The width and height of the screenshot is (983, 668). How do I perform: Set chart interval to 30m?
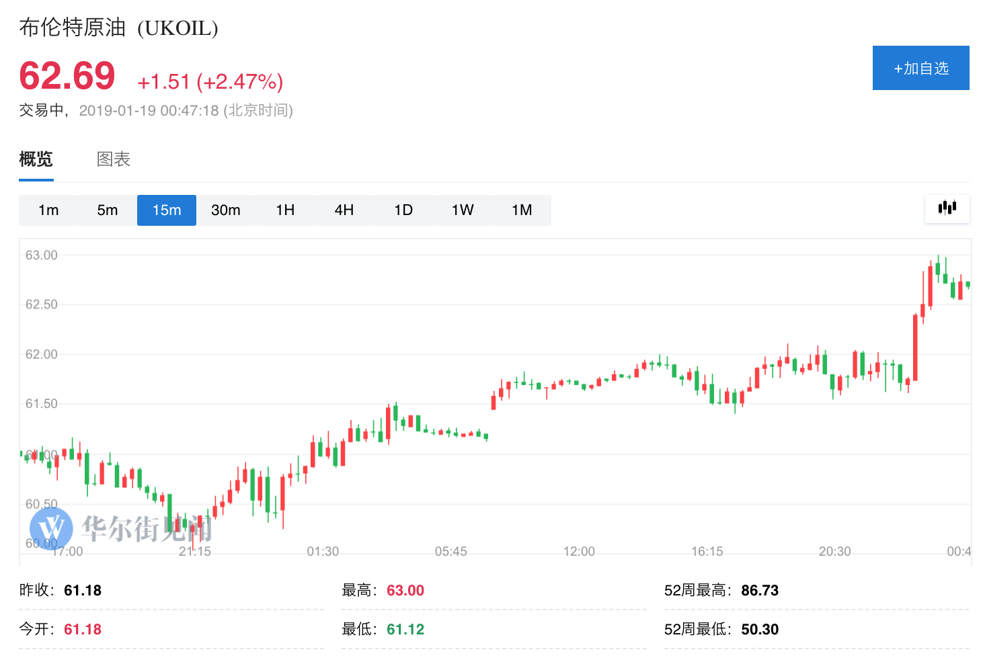click(x=226, y=210)
